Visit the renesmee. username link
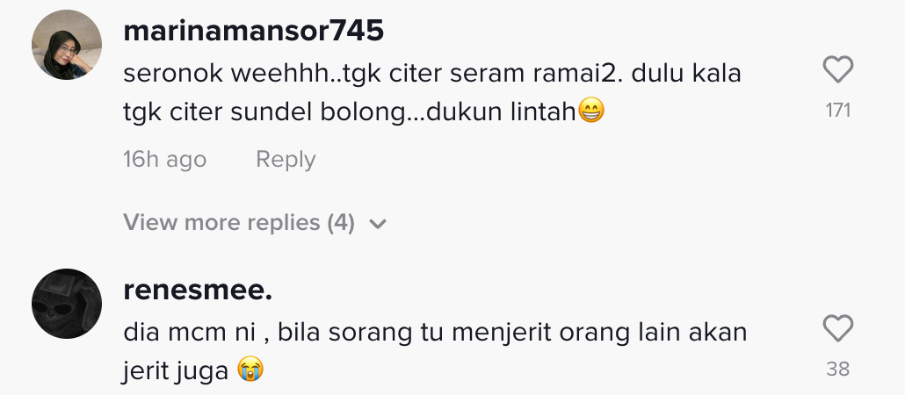This screenshot has width=905, height=395. coord(198,290)
